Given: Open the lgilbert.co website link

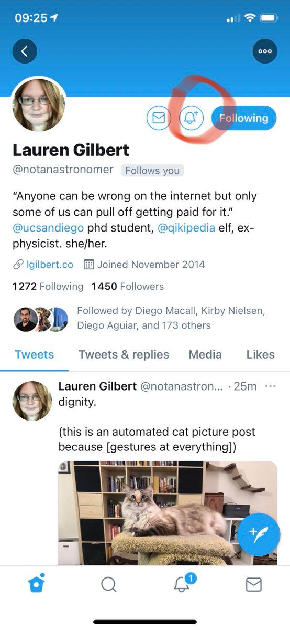Looking at the screenshot, I should coord(50,264).
